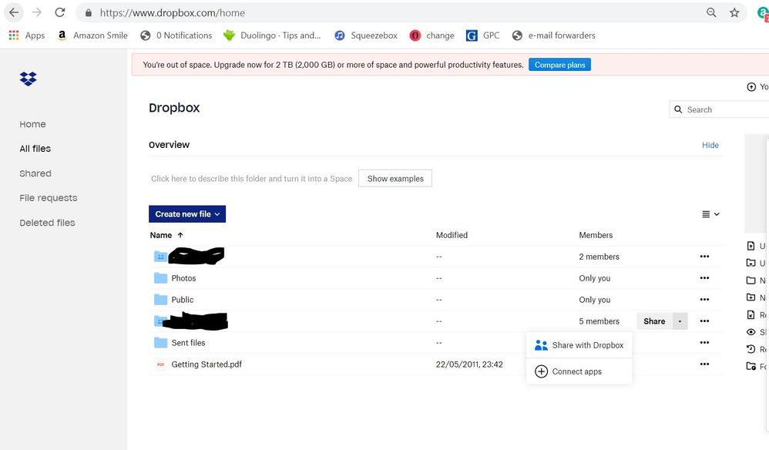The image size is (769, 450).
Task: Open the Photos folder icon
Action: (x=160, y=278)
